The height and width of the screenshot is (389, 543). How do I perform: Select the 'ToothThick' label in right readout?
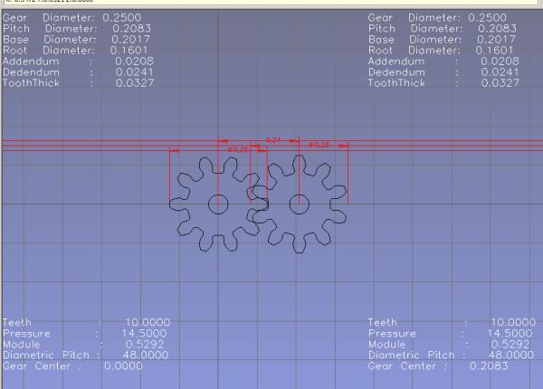[396, 83]
